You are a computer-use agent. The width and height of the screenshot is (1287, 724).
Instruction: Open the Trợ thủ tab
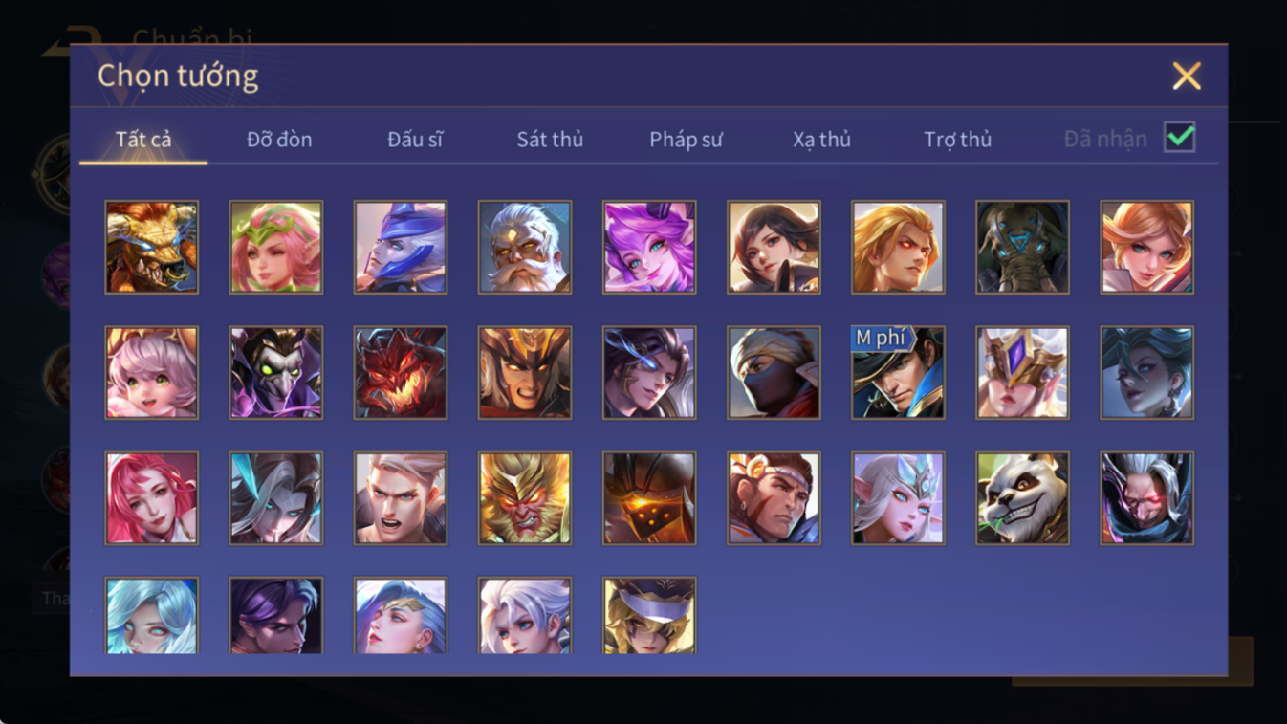pyautogui.click(x=957, y=140)
